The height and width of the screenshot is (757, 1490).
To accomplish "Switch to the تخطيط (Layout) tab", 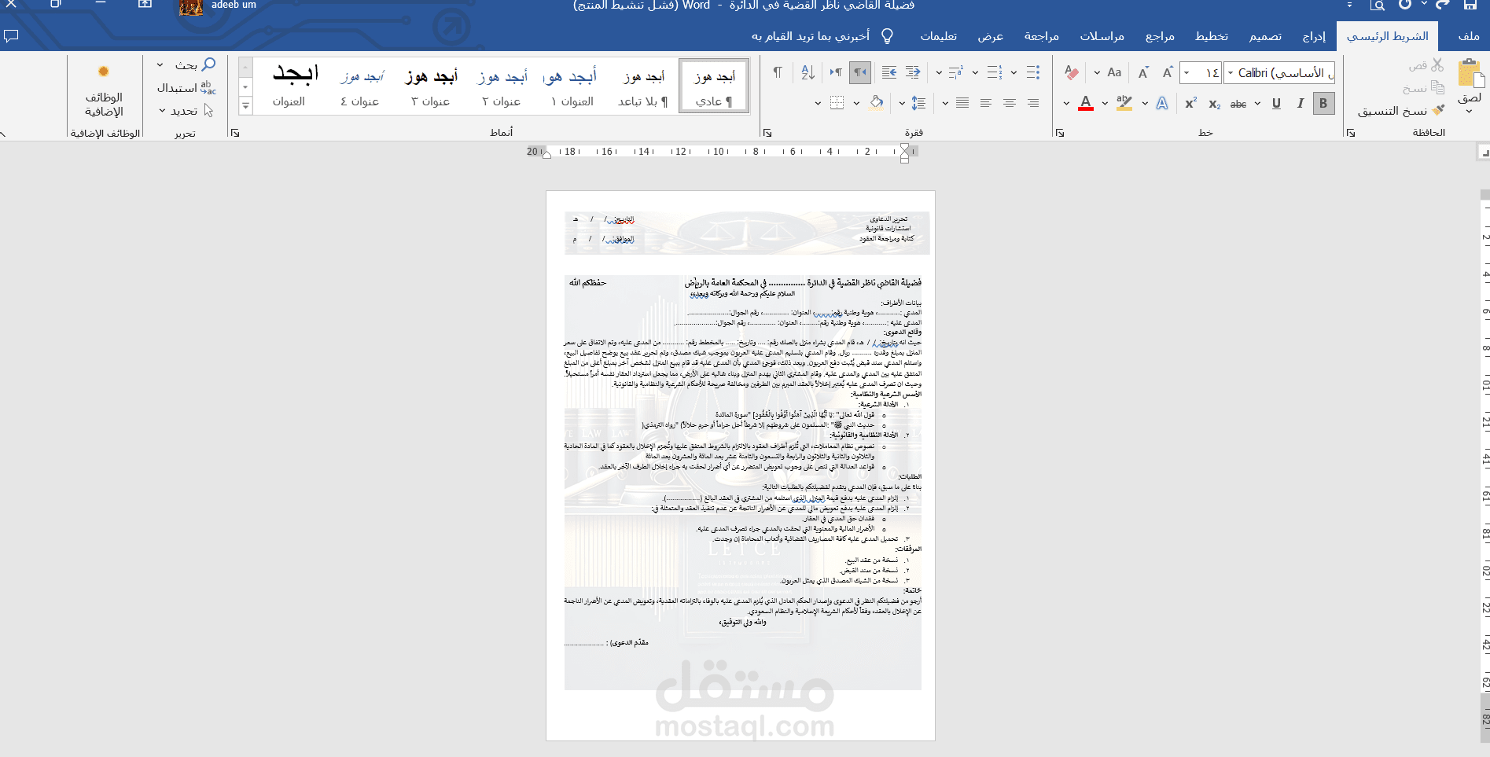I will coord(1212,36).
